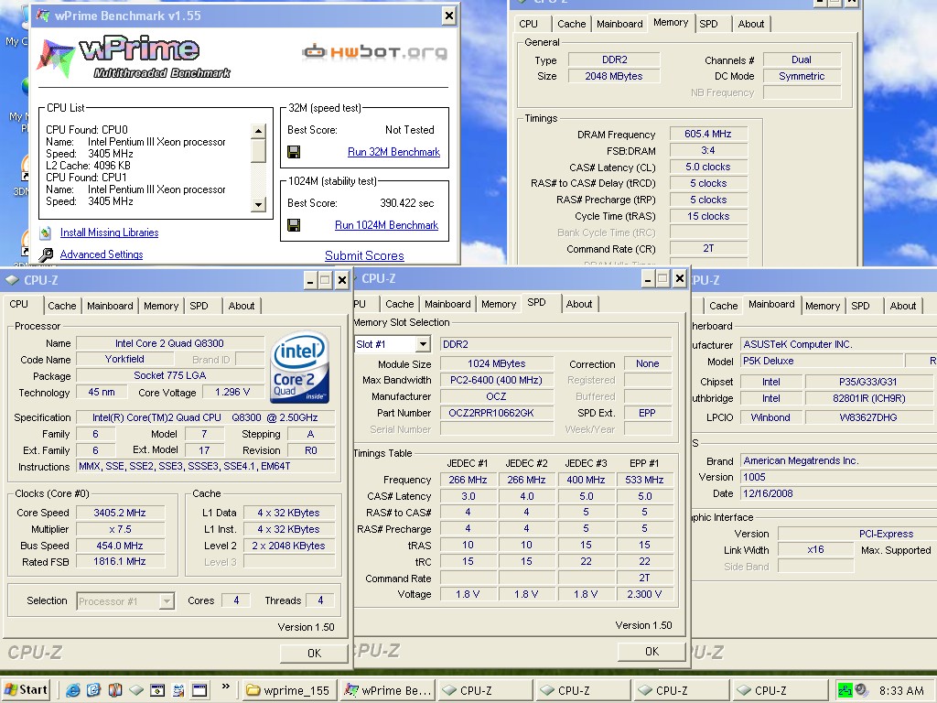
Task: Minimize the CPU-Z SPD window
Action: [648, 278]
